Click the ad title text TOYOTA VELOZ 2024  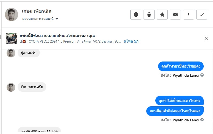47,41
